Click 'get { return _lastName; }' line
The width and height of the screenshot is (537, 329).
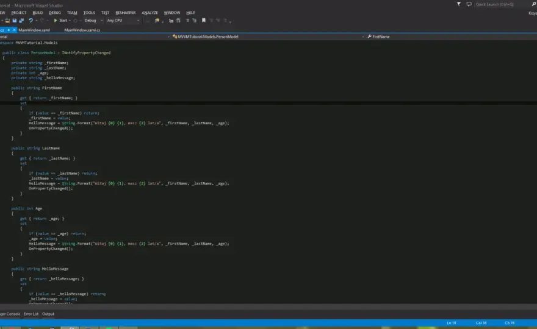click(48, 158)
